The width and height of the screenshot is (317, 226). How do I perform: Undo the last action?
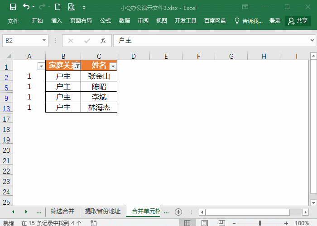pos(26,7)
